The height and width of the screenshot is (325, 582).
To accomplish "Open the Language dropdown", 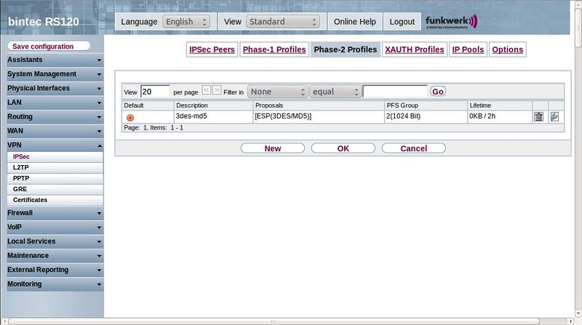I will click(186, 22).
